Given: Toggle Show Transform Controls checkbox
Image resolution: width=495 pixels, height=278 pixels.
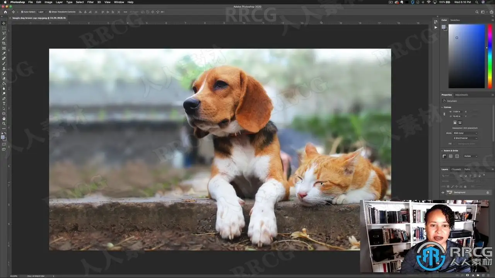Looking at the screenshot, I should click(x=50, y=12).
